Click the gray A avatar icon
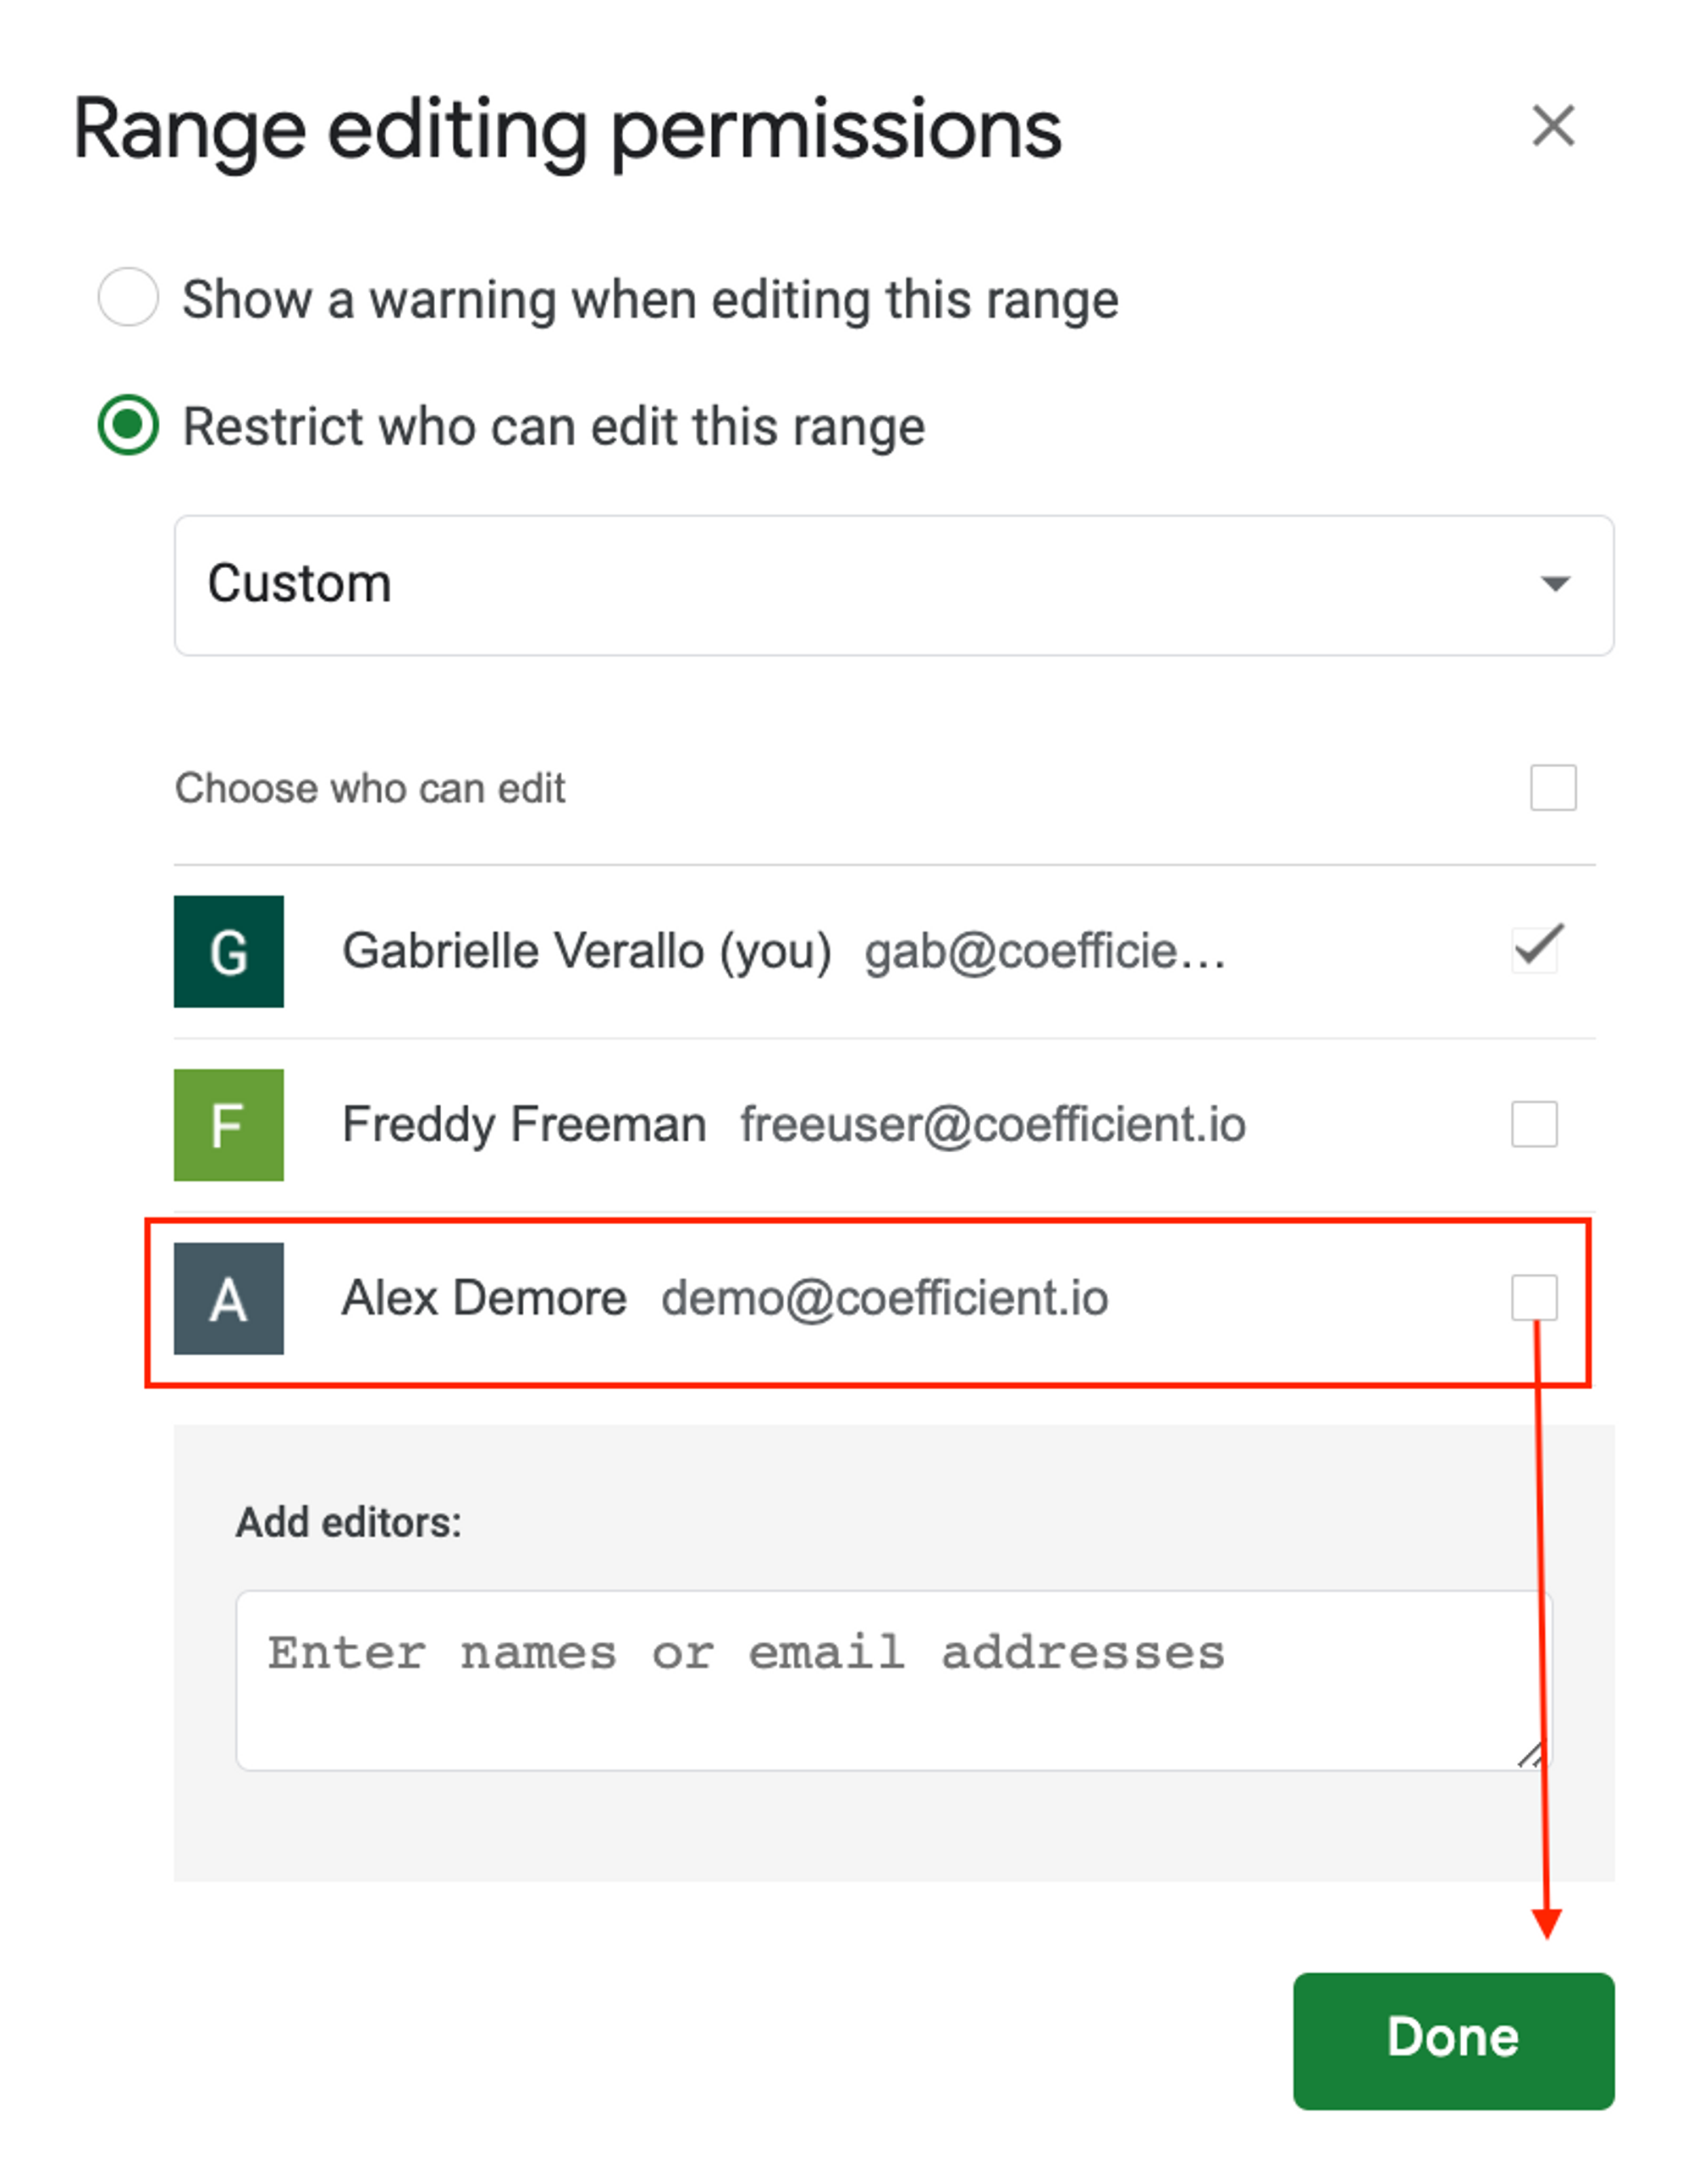This screenshot has height=2184, width=1693. [x=229, y=1299]
